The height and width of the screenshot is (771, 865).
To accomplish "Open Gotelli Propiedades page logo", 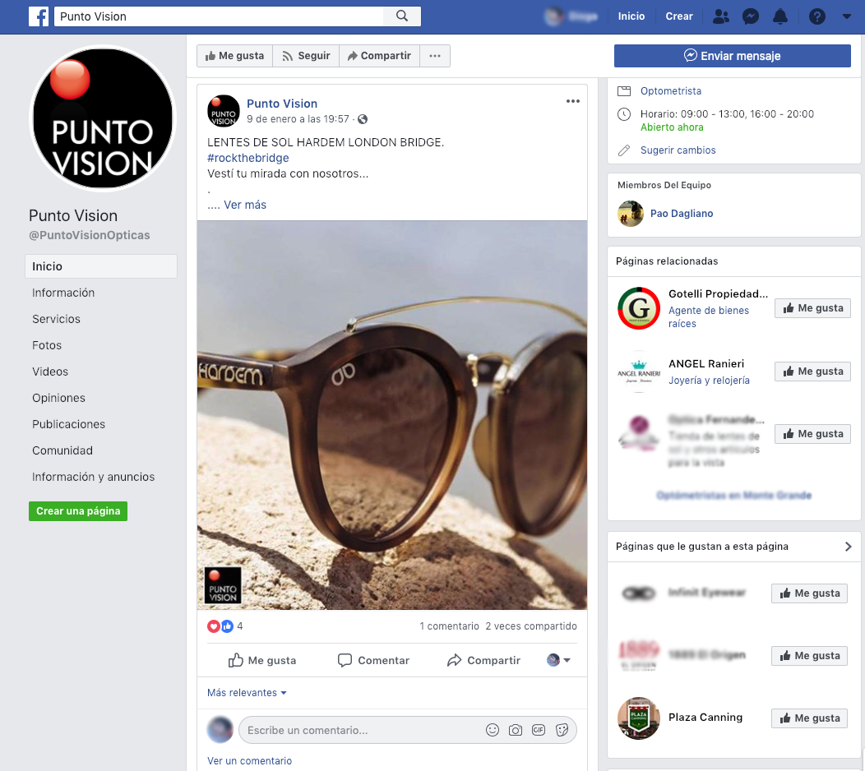I will [639, 308].
